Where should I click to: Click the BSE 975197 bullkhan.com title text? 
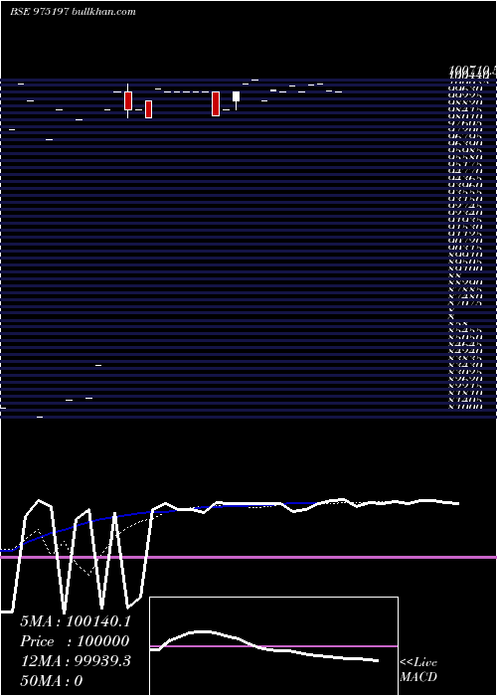[x=74, y=12]
